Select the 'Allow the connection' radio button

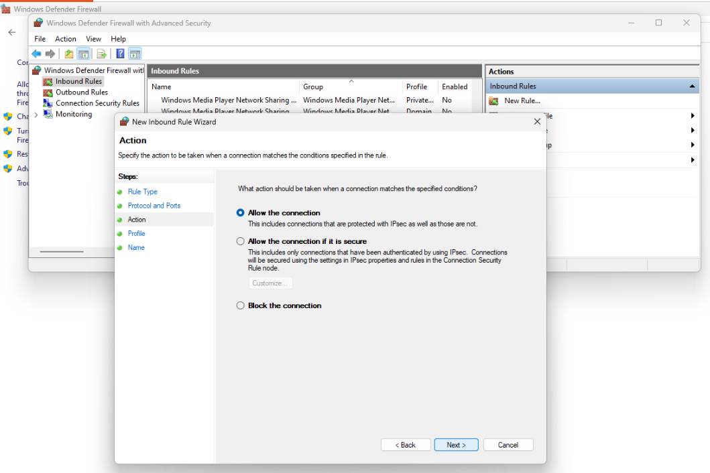(x=241, y=213)
